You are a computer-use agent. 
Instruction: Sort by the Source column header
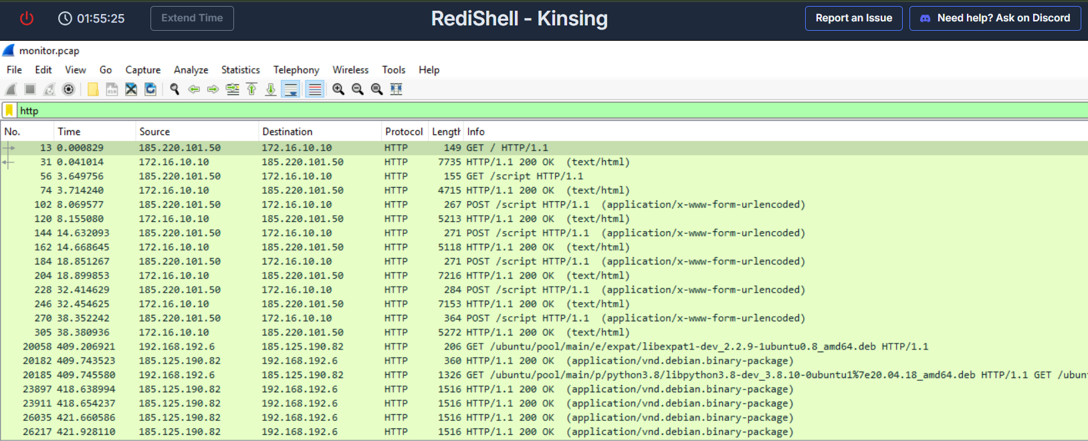(197, 132)
